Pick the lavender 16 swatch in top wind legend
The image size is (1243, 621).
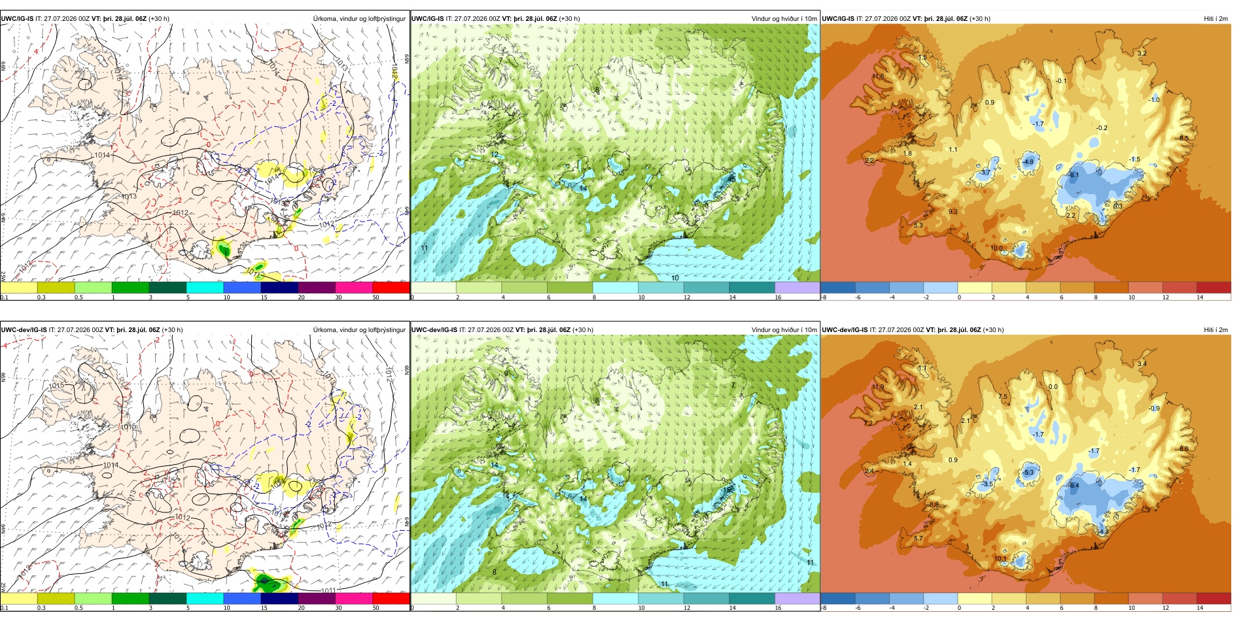tap(797, 288)
